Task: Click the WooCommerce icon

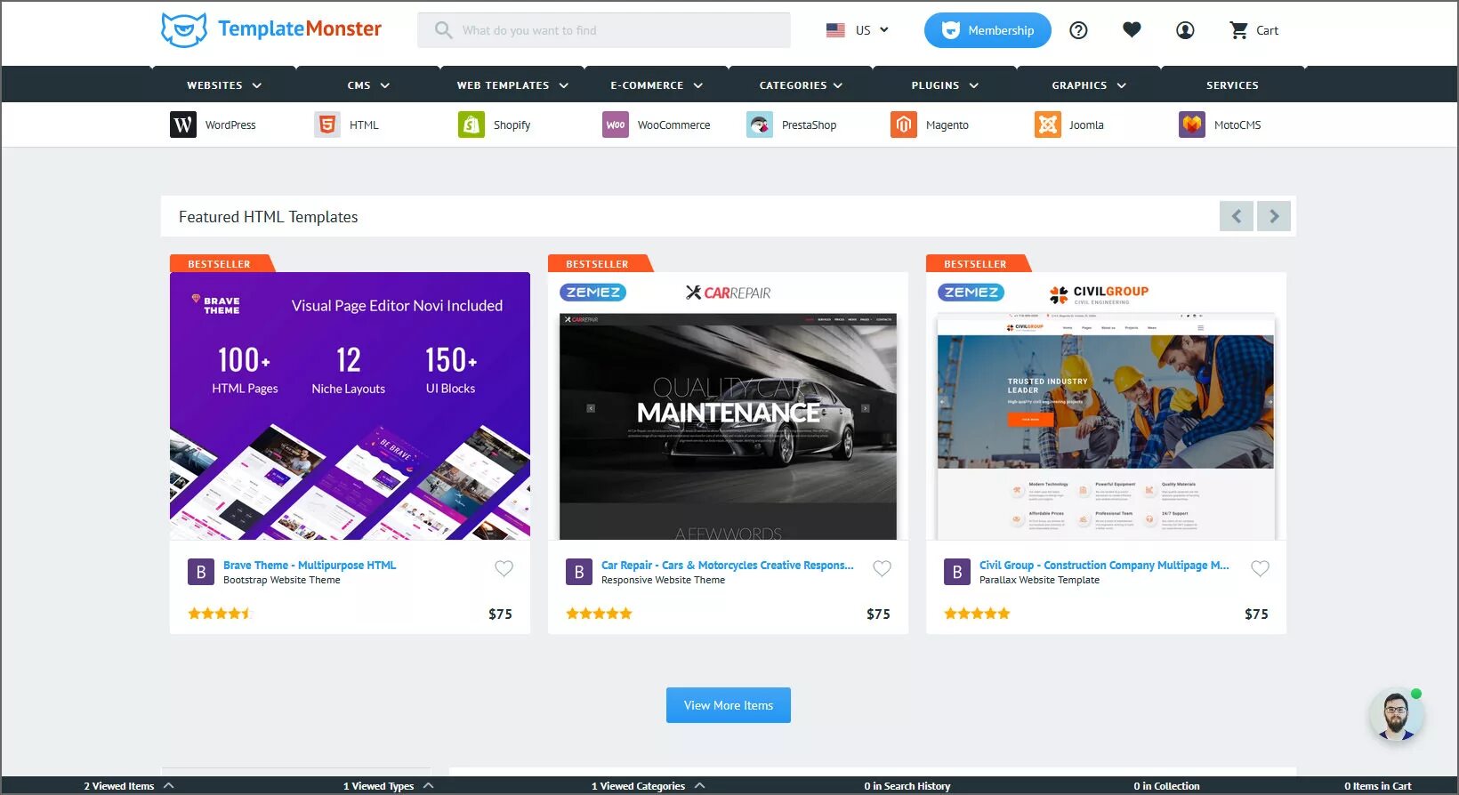Action: [x=616, y=124]
